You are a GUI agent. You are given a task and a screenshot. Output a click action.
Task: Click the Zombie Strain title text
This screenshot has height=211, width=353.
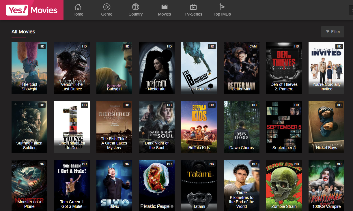284,206
